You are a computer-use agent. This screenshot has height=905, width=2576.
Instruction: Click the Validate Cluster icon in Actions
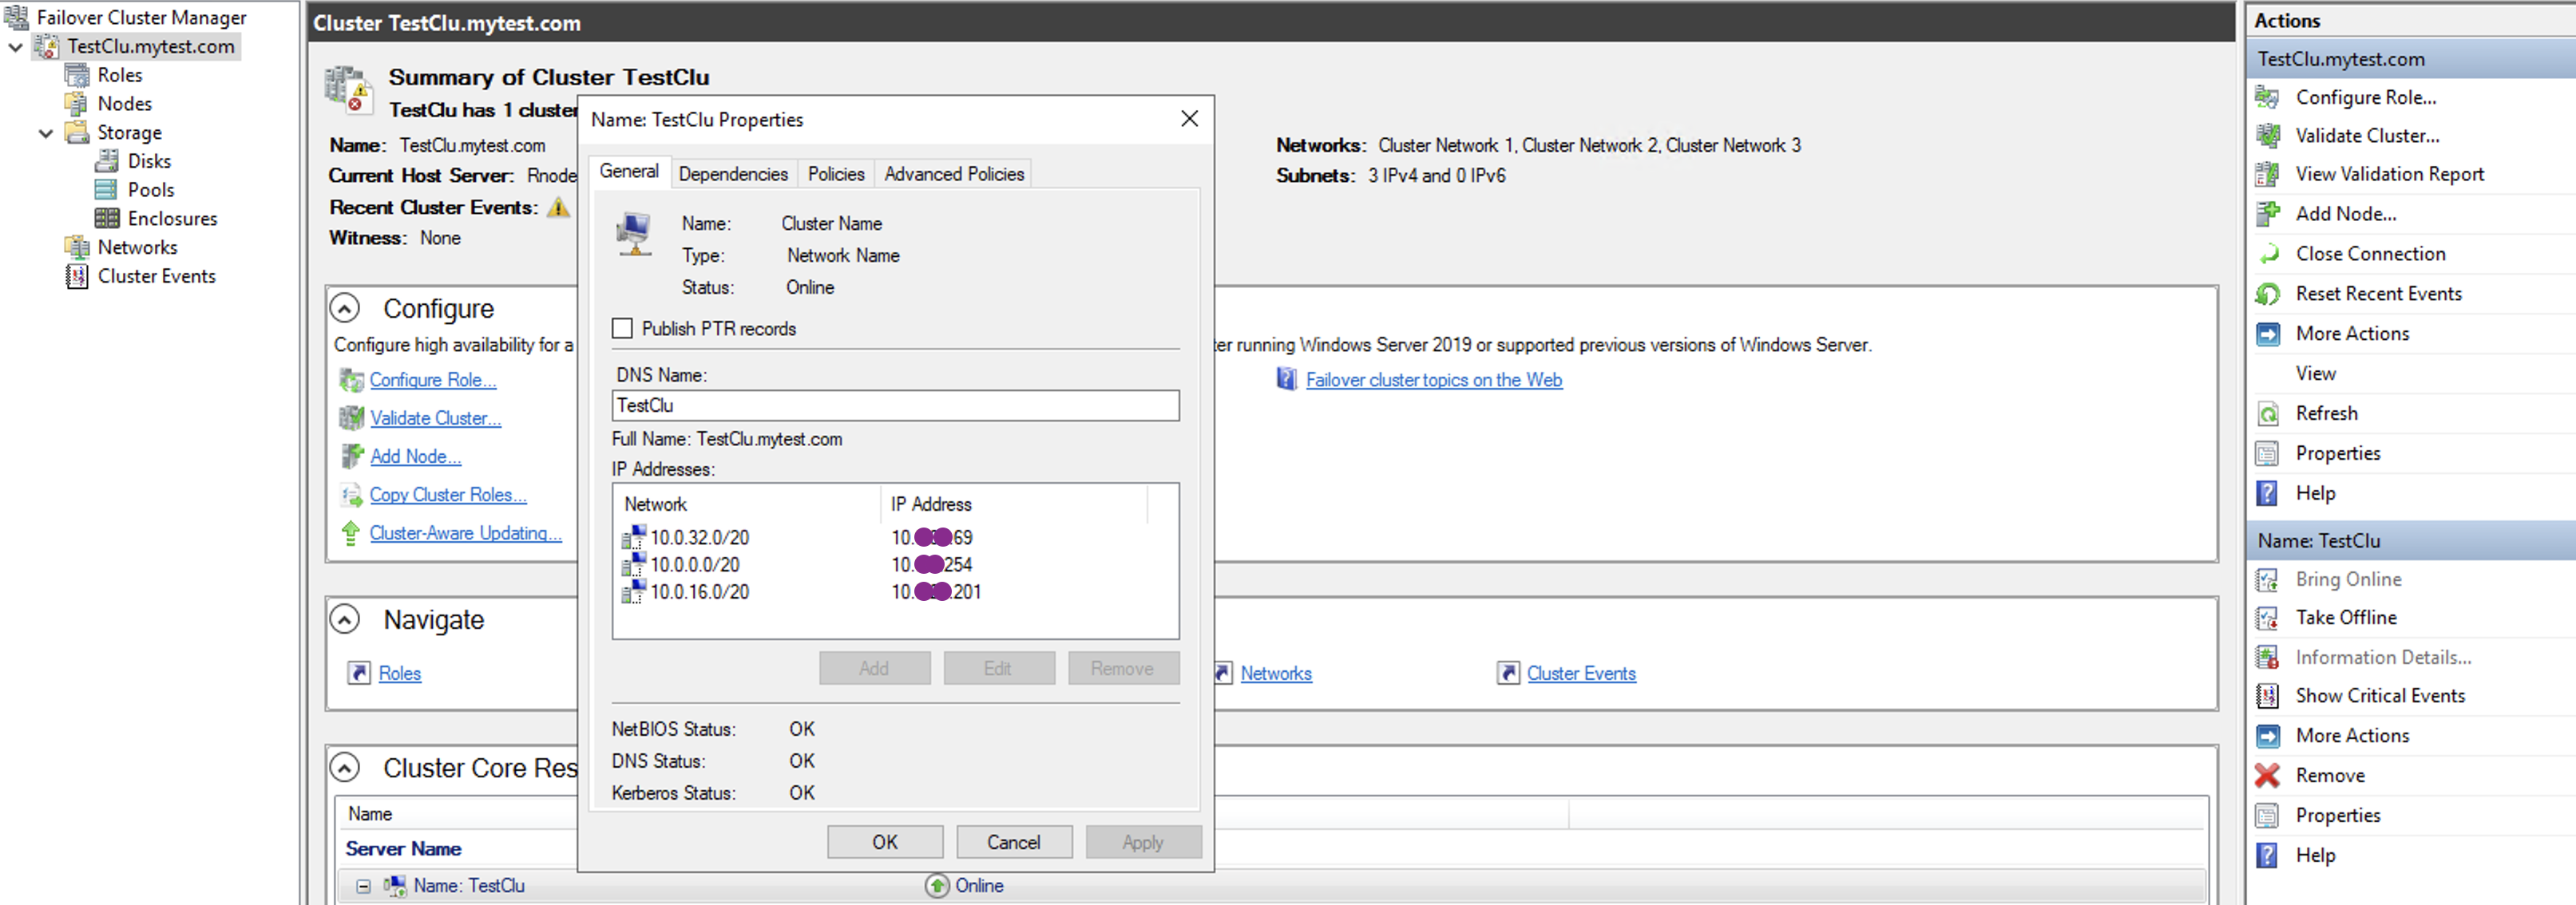tap(2268, 136)
